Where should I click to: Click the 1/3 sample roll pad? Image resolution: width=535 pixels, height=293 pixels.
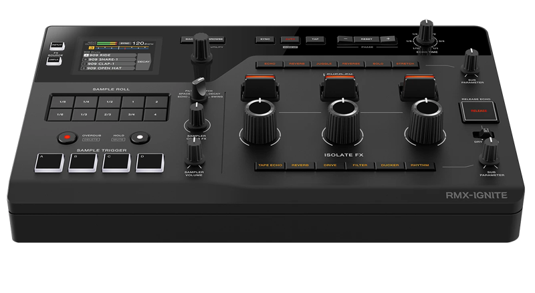pyautogui.click(x=84, y=115)
